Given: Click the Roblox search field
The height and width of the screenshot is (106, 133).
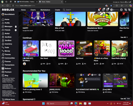Looking at the screenshot, I should pyautogui.click(x=79, y=10).
